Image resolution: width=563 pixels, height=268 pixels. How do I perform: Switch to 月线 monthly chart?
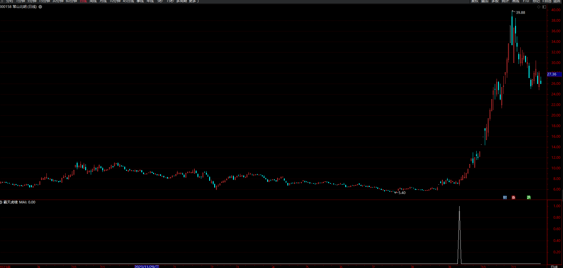pos(103,1)
